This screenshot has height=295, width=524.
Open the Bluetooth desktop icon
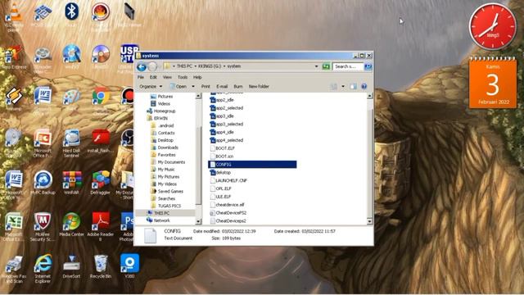click(x=71, y=15)
